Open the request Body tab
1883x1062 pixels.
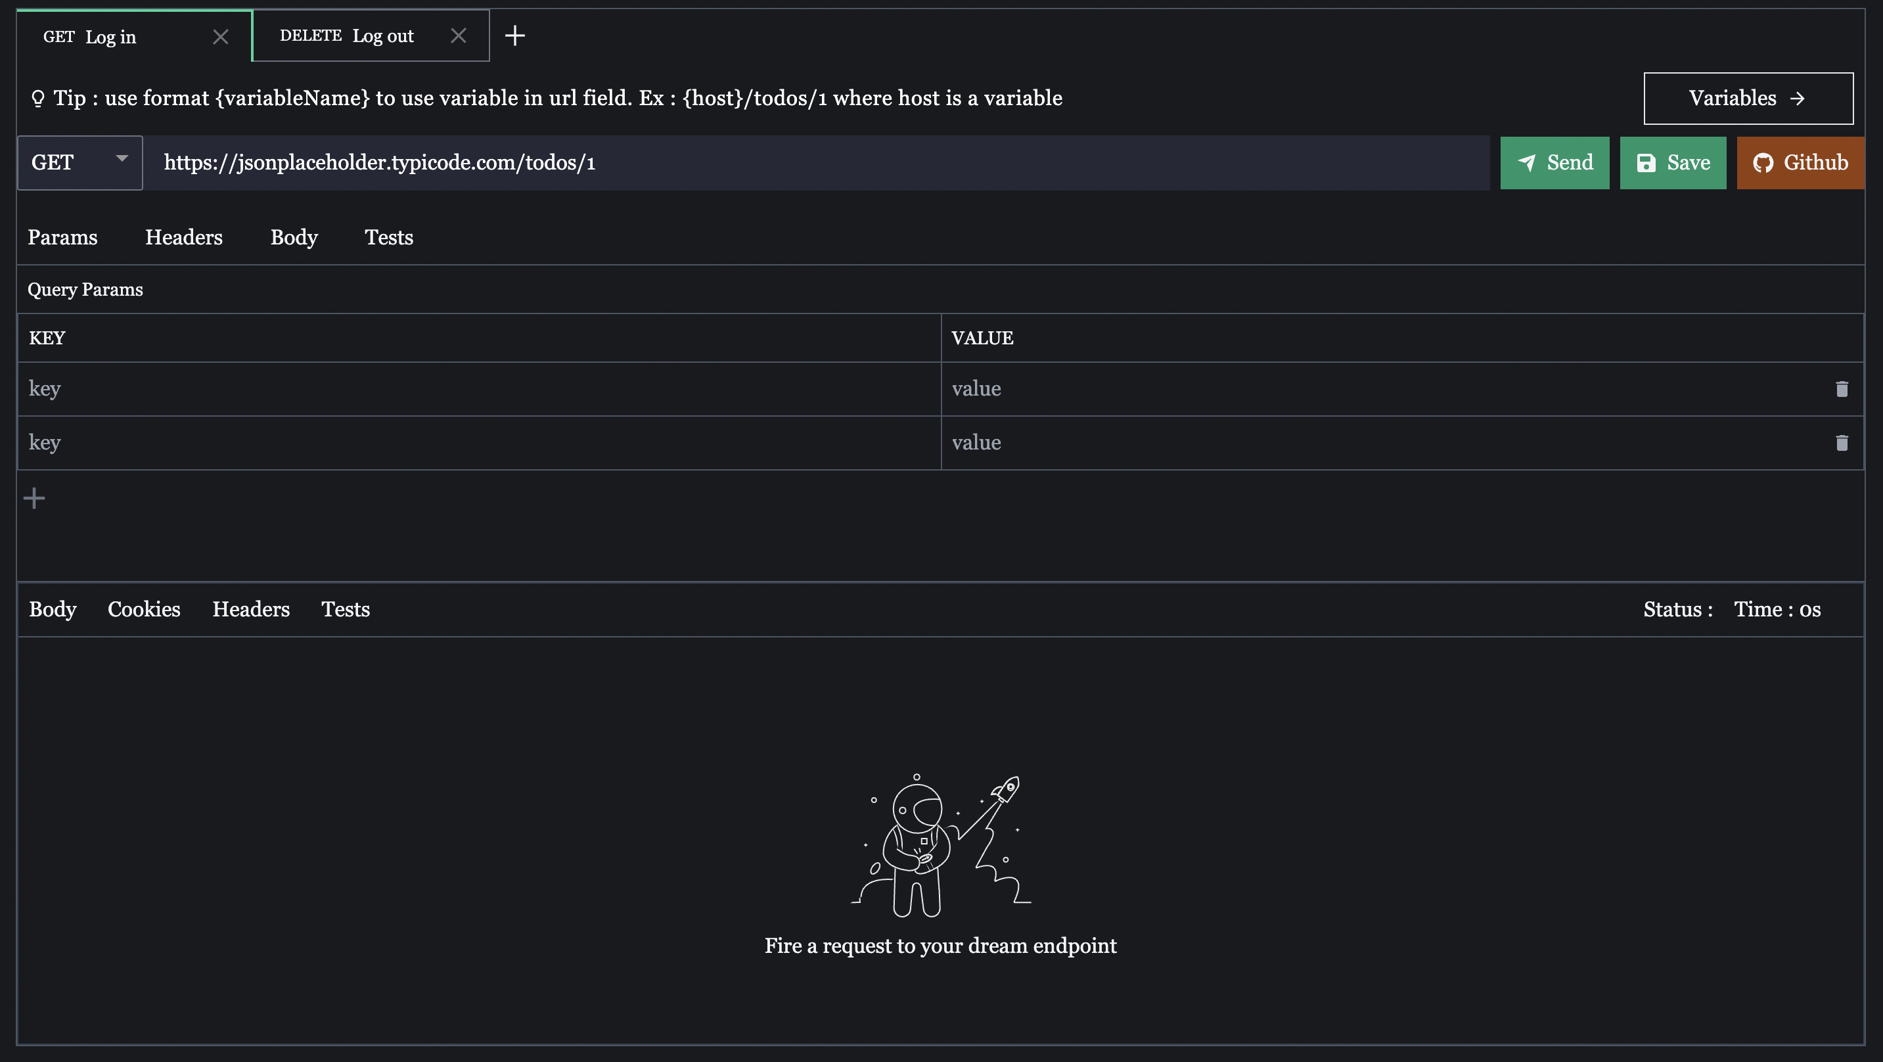point(294,238)
